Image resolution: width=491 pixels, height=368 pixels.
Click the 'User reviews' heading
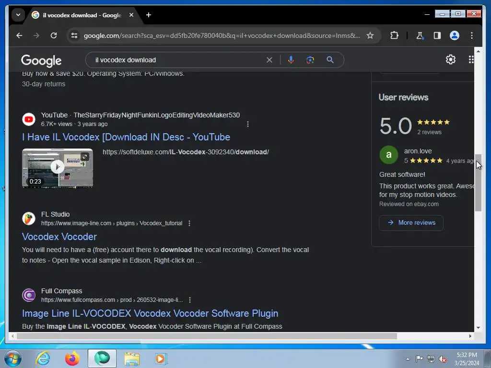pyautogui.click(x=403, y=97)
